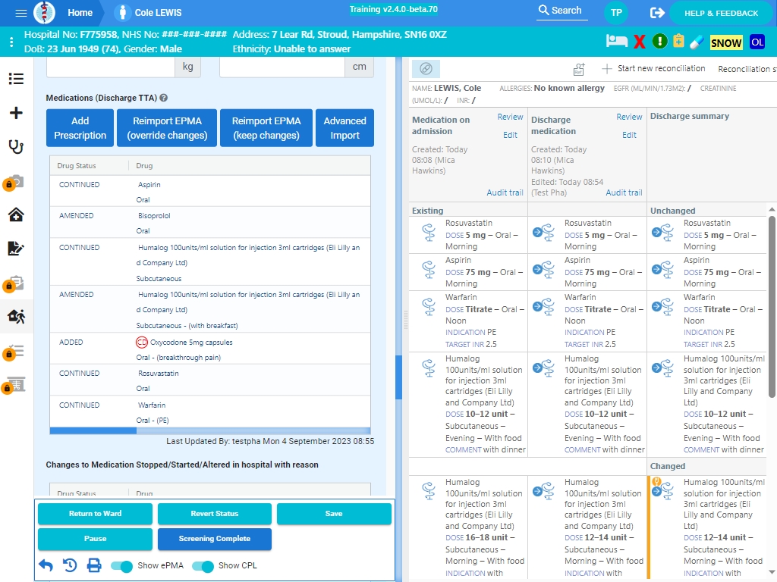Screen dimensions: 777x582
Task: Click Add Prescription button
Action: [80, 128]
